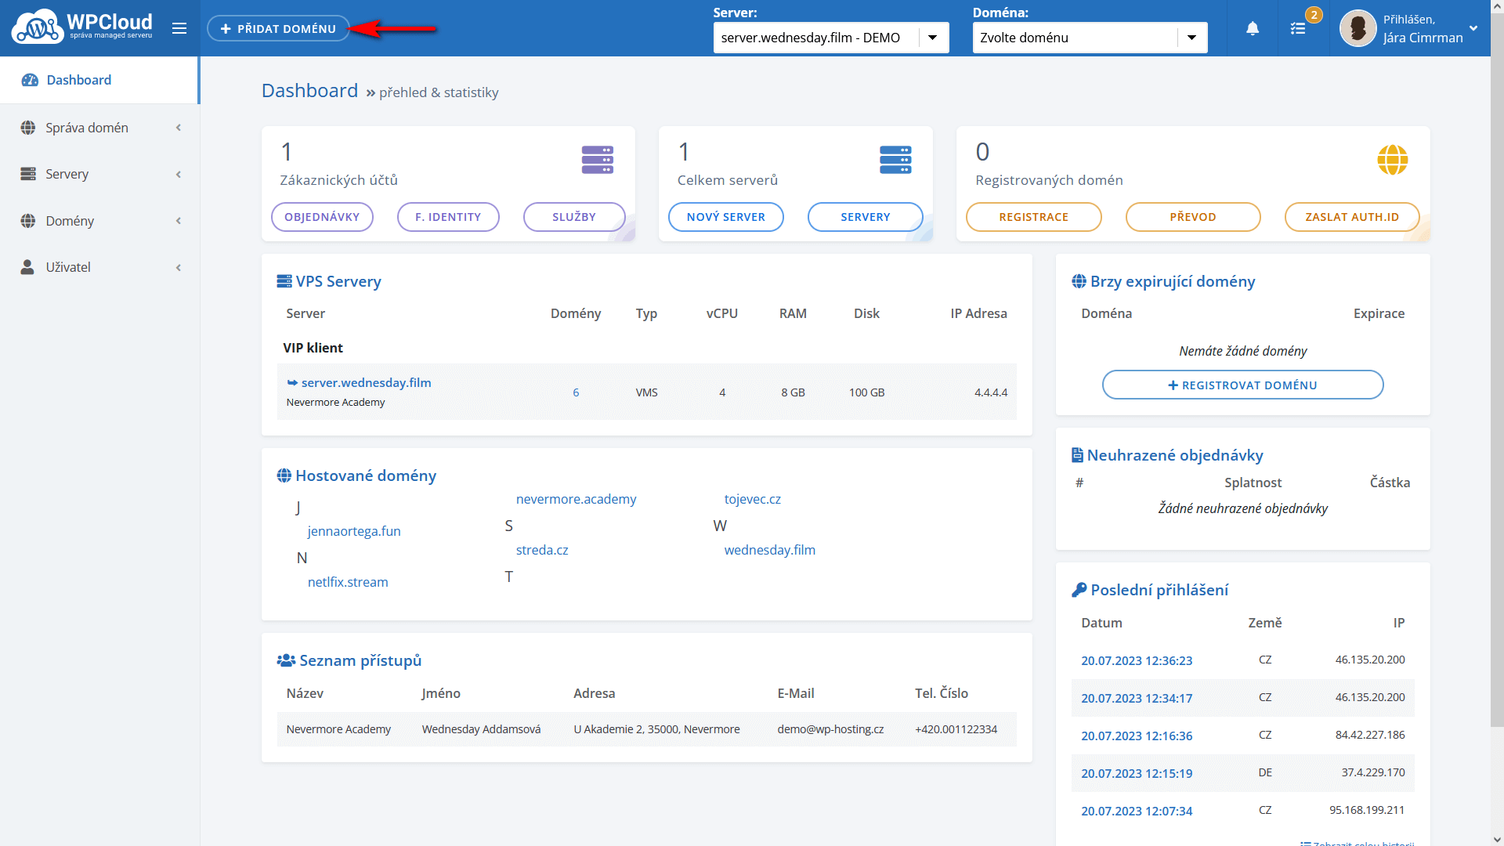Open the nevermore.academy hosted domain link
The image size is (1504, 846).
coord(576,499)
